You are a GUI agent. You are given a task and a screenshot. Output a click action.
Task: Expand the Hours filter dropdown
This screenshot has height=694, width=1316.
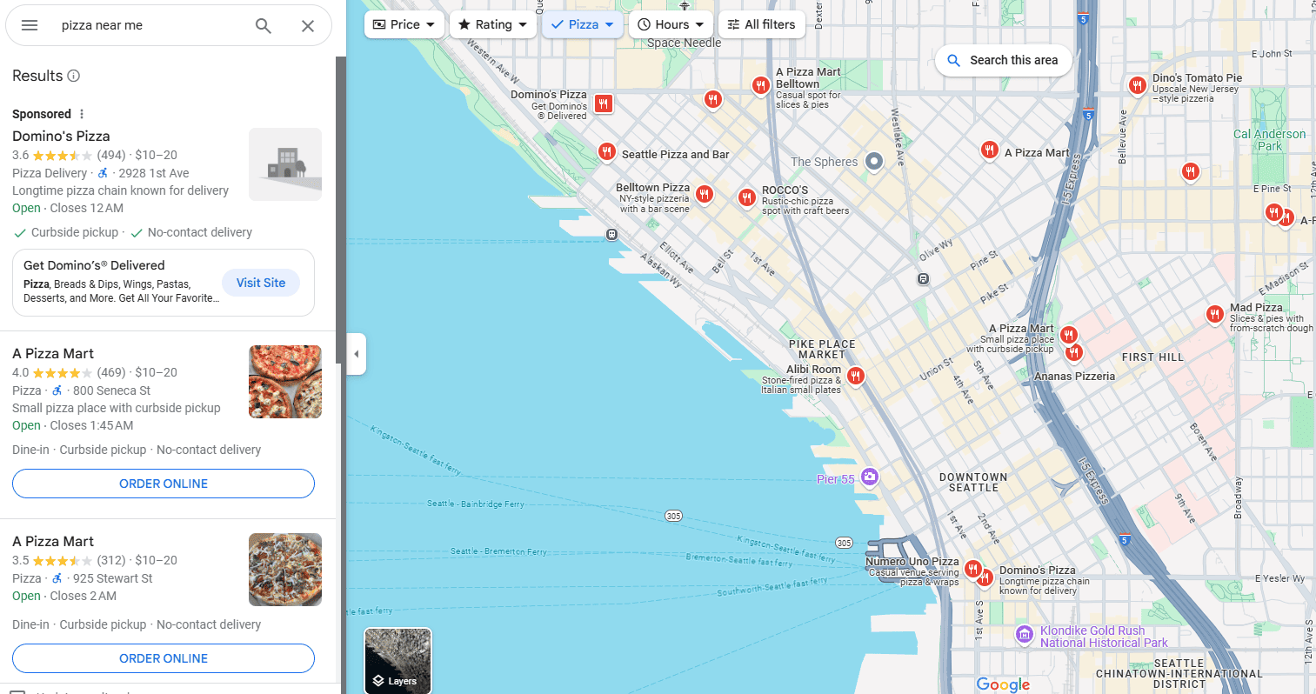click(671, 24)
